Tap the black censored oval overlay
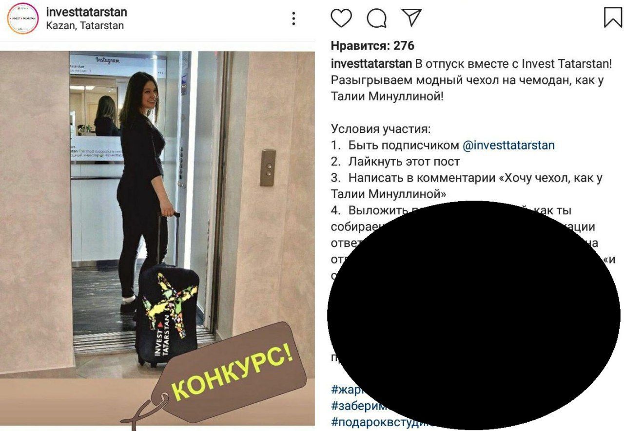624x431 pixels. click(474, 315)
